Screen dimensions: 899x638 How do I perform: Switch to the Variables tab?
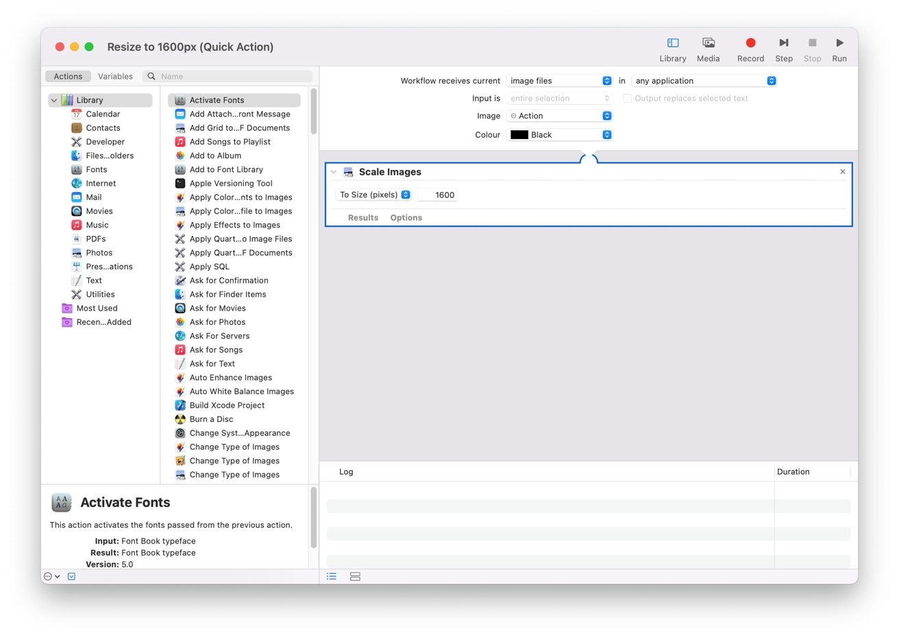coord(115,76)
